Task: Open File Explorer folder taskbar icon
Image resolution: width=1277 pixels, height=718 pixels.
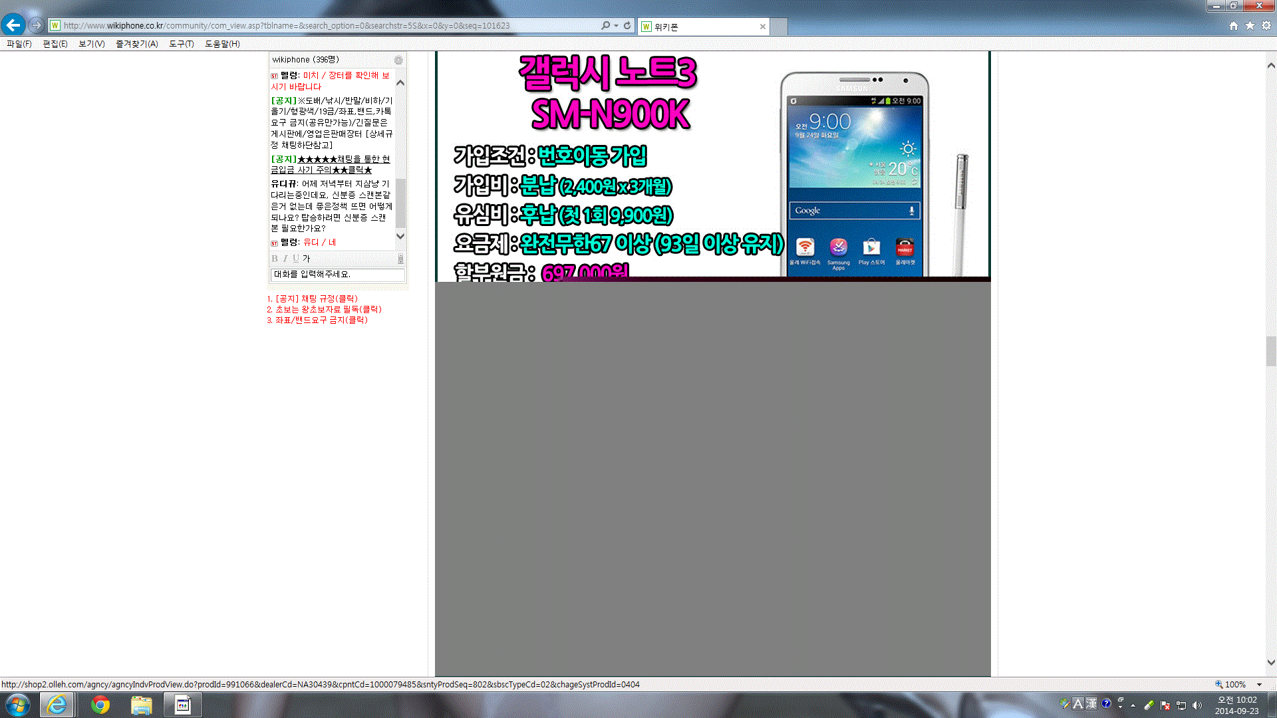Action: [141, 705]
